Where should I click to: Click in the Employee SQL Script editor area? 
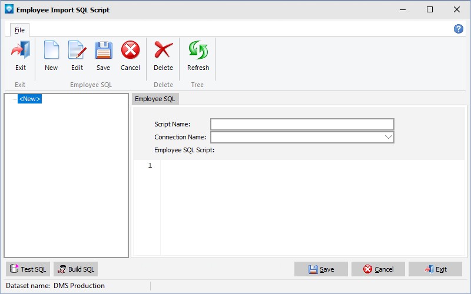pos(313,207)
